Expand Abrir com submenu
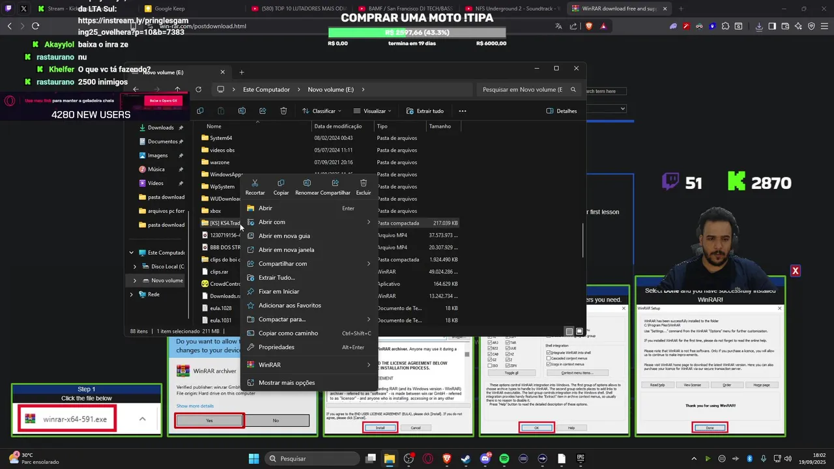The height and width of the screenshot is (469, 834). pyautogui.click(x=368, y=222)
